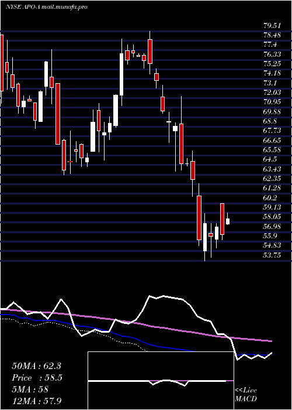This screenshot has width=292, height=410.
Task: Click the 79.51 price axis label
Action: pos(272,26)
